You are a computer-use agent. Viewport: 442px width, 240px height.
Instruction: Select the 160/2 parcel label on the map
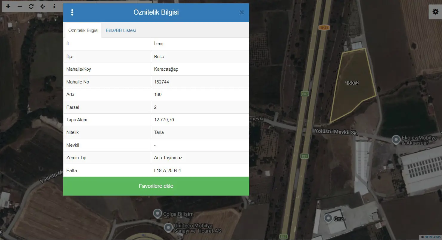tap(352, 83)
